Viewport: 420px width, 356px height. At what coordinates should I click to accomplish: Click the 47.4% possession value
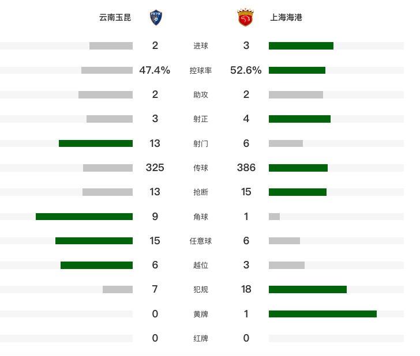pos(155,70)
